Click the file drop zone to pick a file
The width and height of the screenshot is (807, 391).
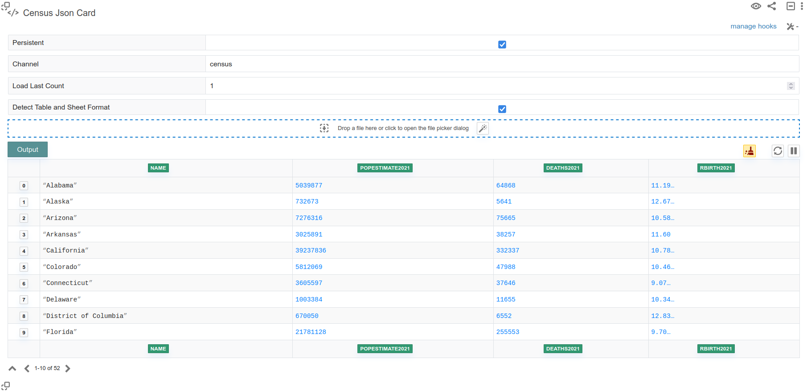404,128
